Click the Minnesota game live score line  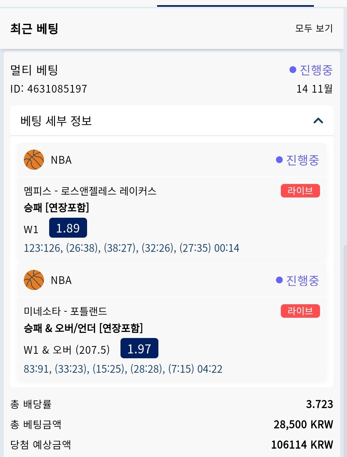pyautogui.click(x=123, y=369)
